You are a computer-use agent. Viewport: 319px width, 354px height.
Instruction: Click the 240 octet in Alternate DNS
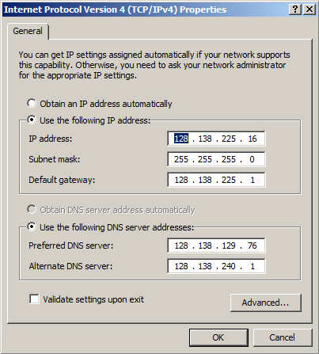tap(229, 266)
